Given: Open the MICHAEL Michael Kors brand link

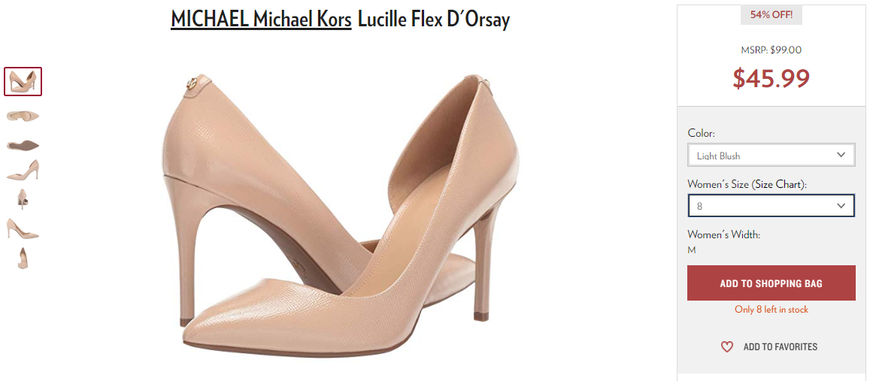Looking at the screenshot, I should pos(261,20).
